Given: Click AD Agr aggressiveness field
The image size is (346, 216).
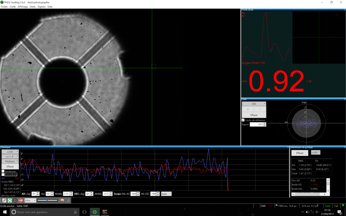Looking at the screenshot, I should click(x=34, y=194).
